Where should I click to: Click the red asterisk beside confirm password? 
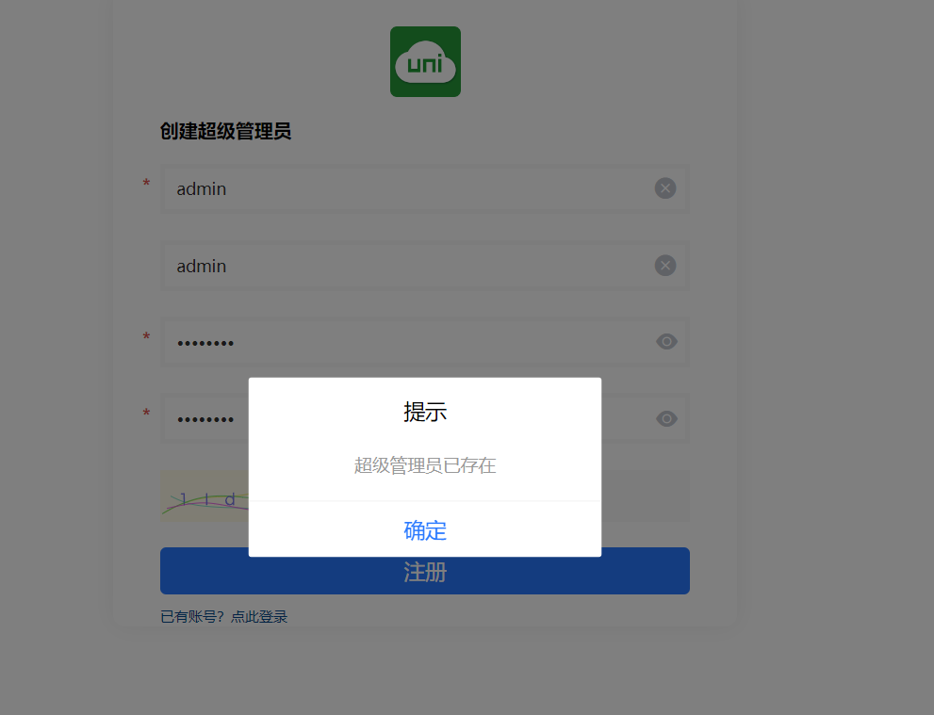pyautogui.click(x=146, y=414)
